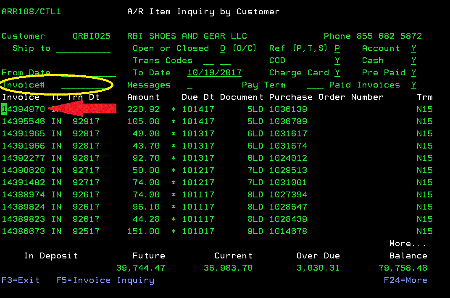
Task: Click the COD Y flag field
Action: pyautogui.click(x=337, y=61)
